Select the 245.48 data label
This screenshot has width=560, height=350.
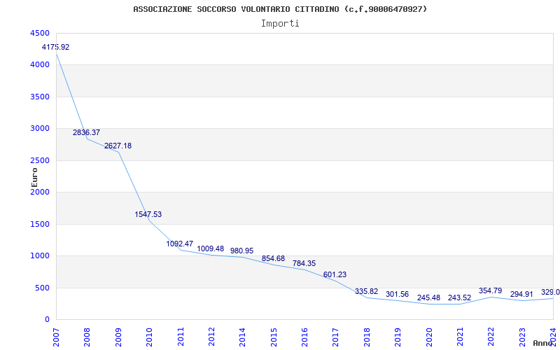pyautogui.click(x=428, y=298)
